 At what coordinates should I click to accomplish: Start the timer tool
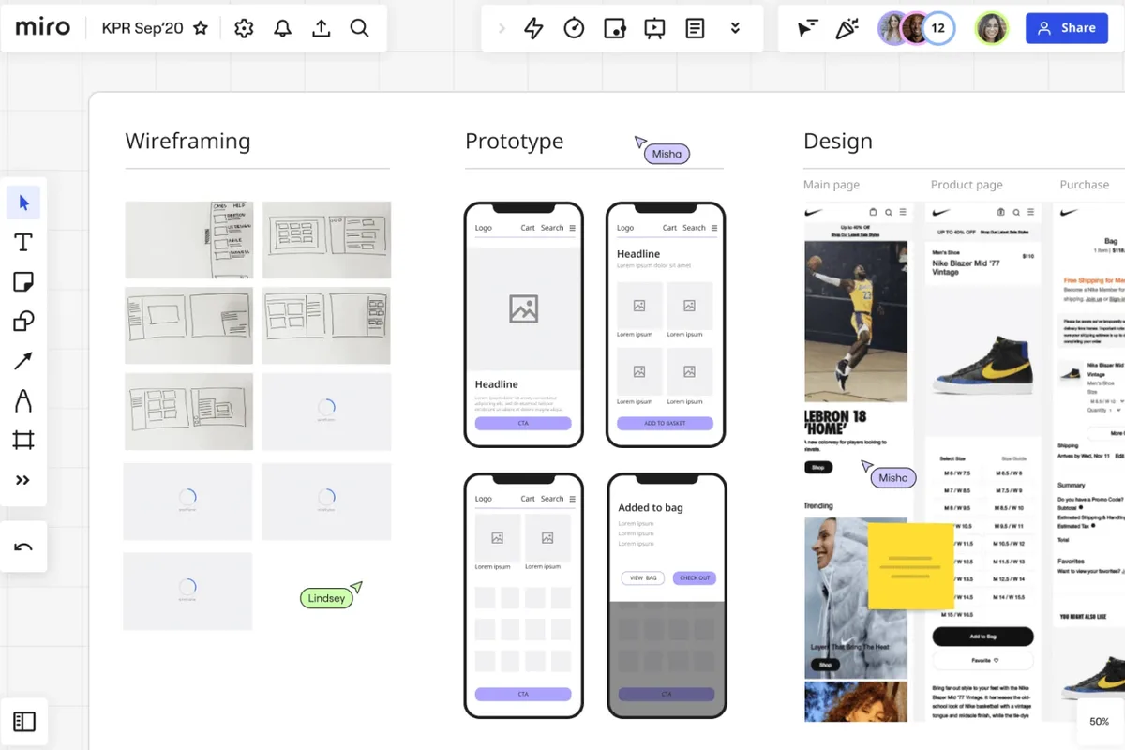tap(574, 29)
